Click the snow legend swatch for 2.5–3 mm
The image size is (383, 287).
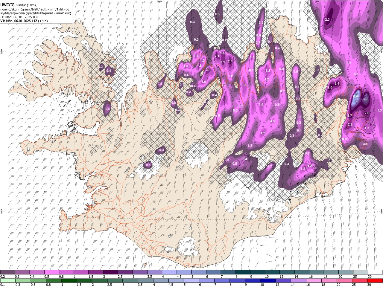tap(125, 272)
